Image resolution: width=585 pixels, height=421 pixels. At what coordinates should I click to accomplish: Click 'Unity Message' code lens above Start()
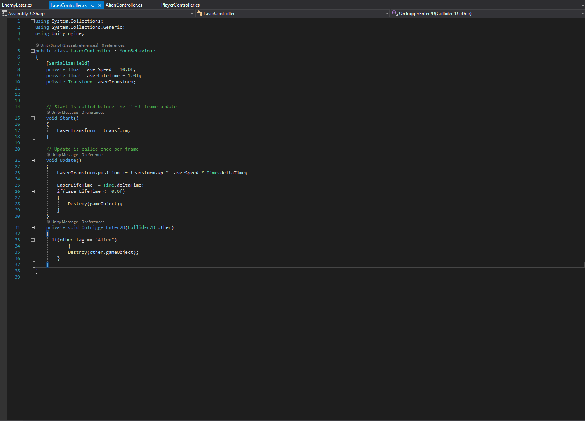point(64,113)
